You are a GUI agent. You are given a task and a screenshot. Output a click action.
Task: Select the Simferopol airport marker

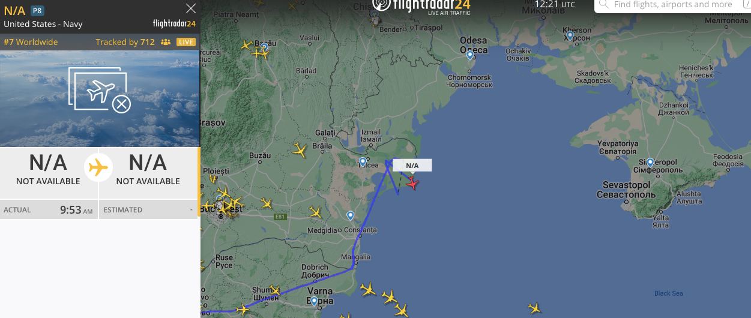coord(650,163)
